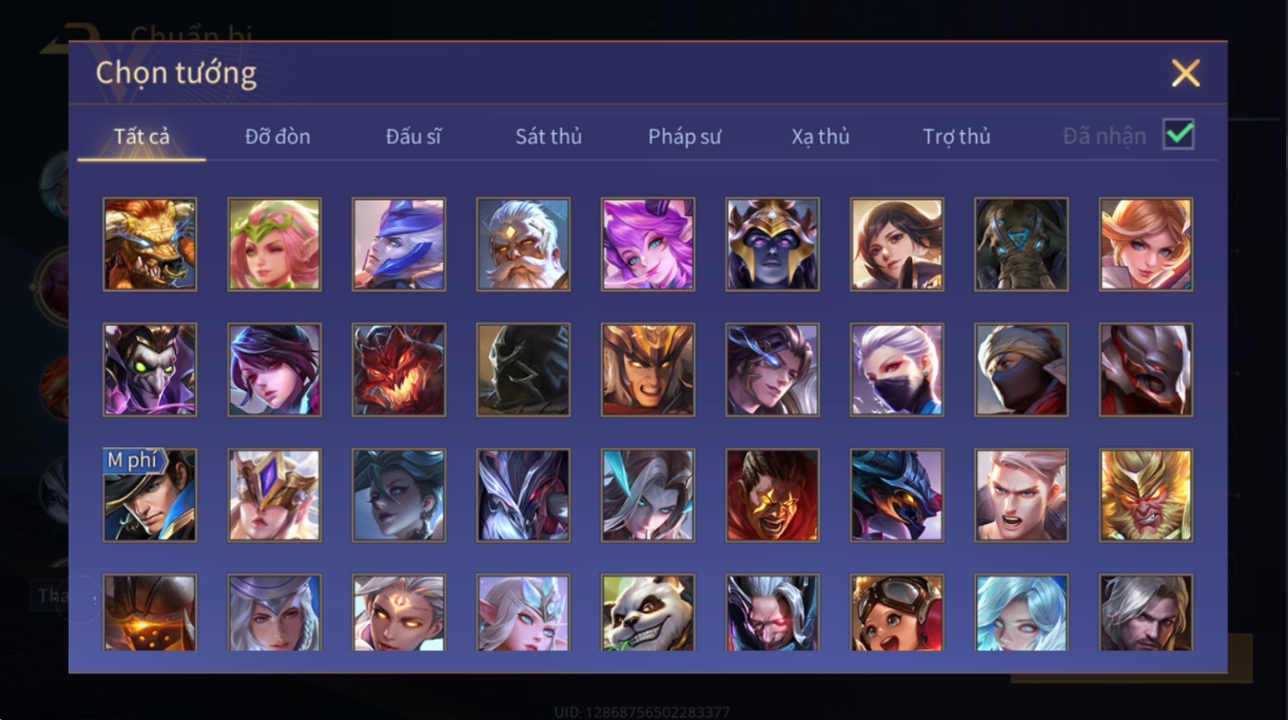The height and width of the screenshot is (720, 1288).
Task: Close the Chọn tướng dialog
Action: click(1186, 74)
